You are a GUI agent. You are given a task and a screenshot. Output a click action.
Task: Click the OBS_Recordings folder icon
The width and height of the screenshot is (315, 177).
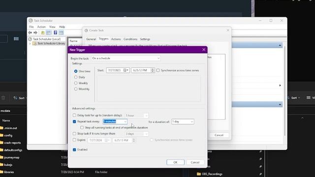coord(199,174)
